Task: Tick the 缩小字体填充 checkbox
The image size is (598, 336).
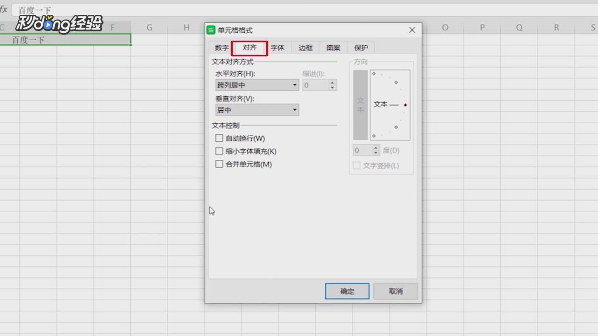Action: [219, 151]
